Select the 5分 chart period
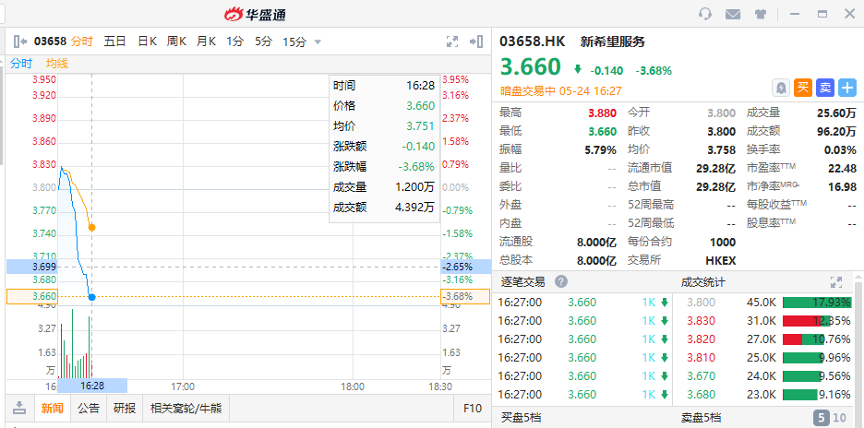 click(x=263, y=42)
